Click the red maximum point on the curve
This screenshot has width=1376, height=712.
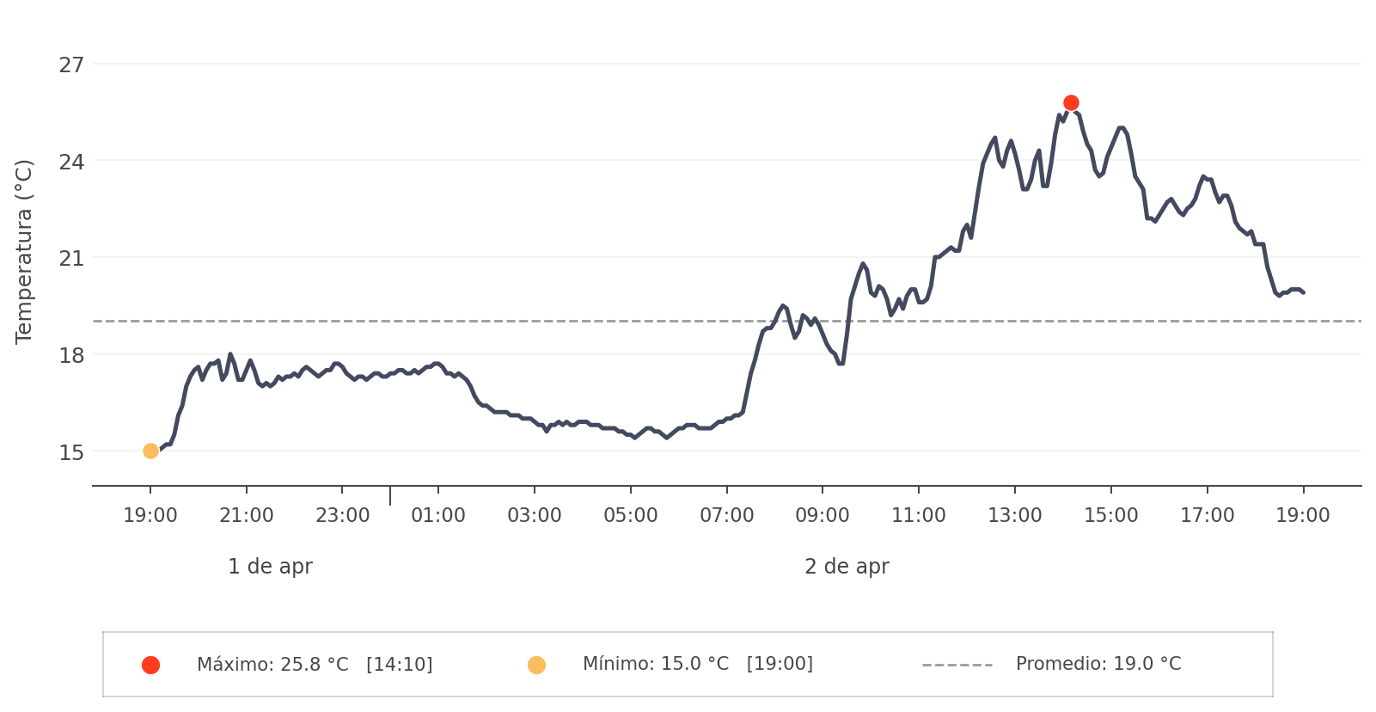click(x=1071, y=103)
